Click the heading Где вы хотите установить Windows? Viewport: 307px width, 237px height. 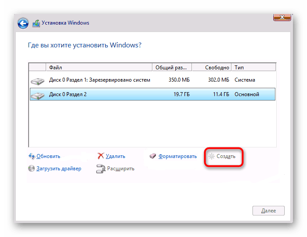(x=85, y=45)
